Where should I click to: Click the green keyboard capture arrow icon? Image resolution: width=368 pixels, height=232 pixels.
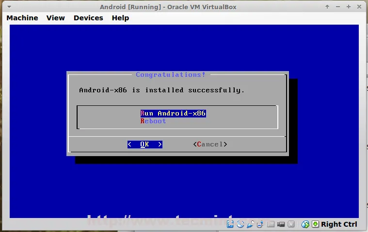(315, 224)
